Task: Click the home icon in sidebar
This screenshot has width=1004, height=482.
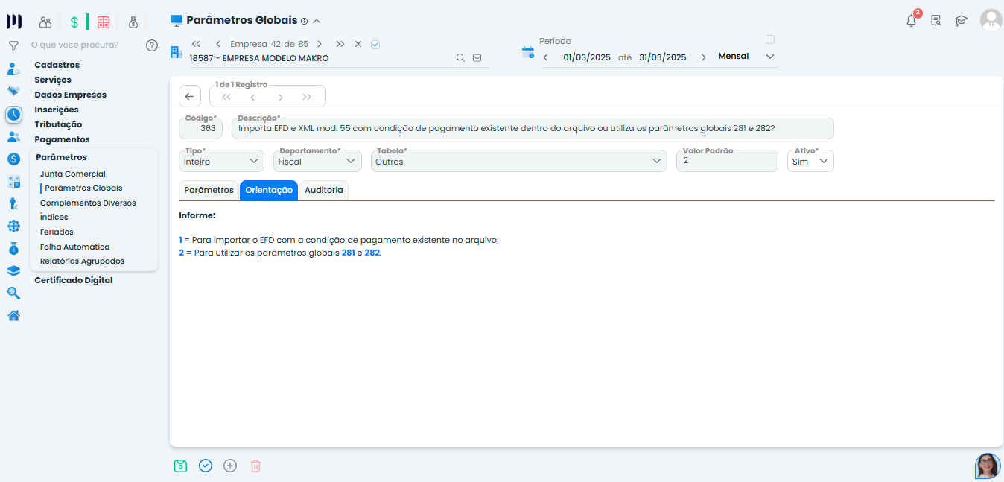Action: click(x=13, y=315)
